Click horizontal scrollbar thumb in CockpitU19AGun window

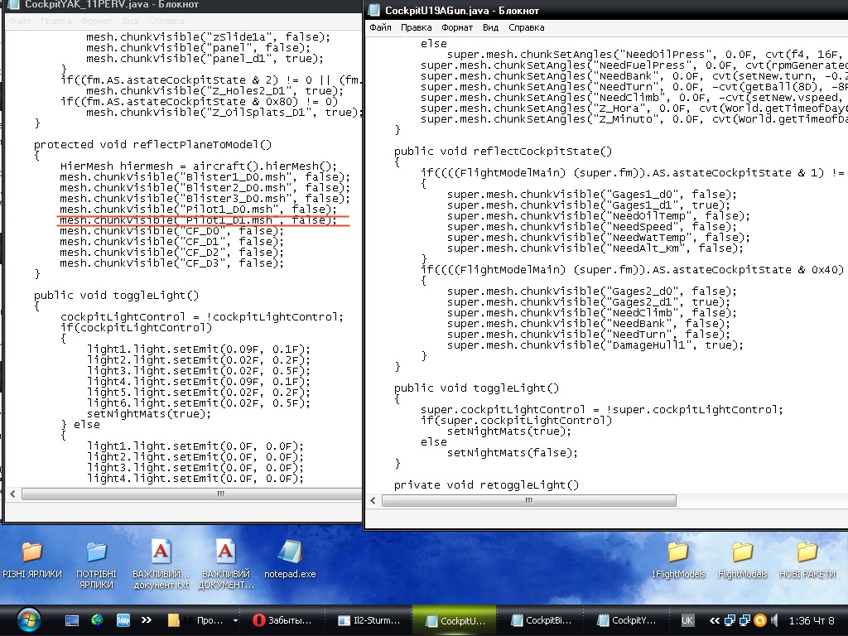click(x=529, y=500)
